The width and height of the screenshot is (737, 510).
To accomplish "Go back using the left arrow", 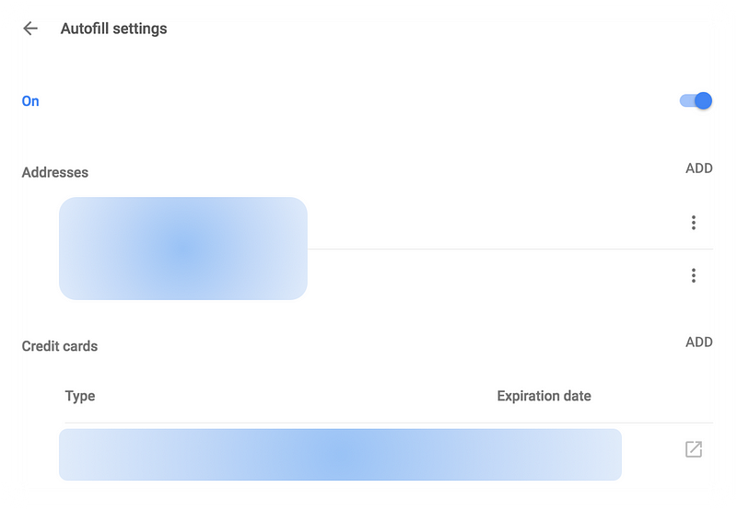I will (x=30, y=29).
